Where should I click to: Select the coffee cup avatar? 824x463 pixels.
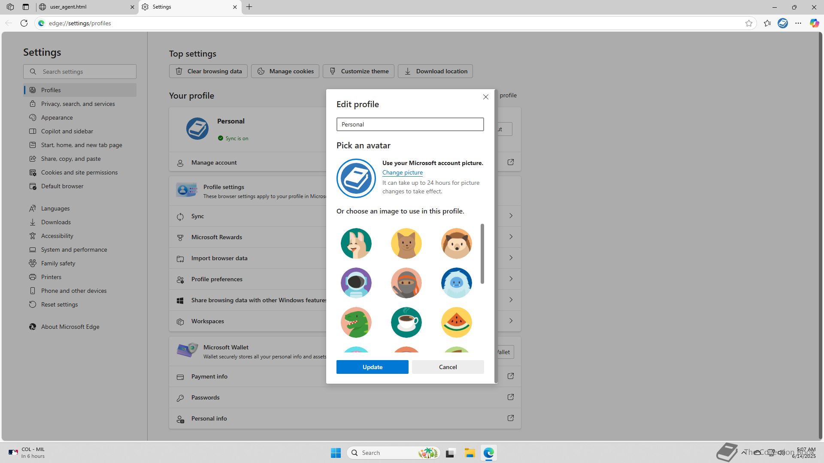tap(406, 322)
